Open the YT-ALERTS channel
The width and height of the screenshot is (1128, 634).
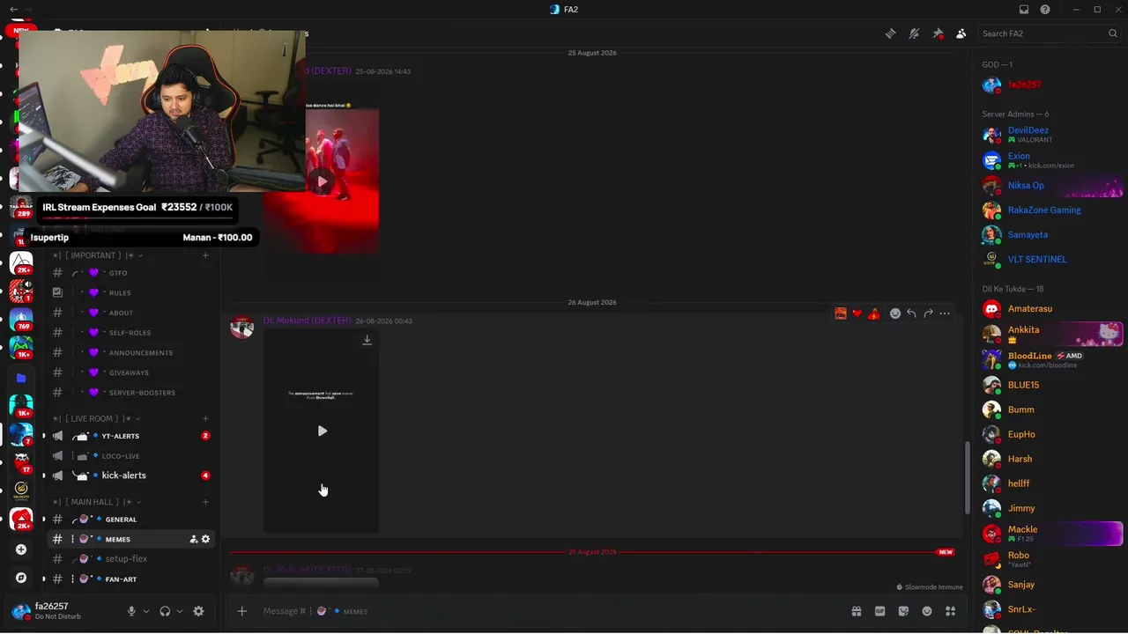click(130, 436)
